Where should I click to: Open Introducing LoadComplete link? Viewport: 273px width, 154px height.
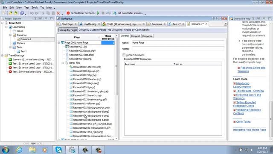[x=242, y=85]
